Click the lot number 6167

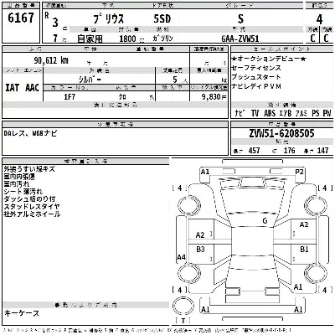point(21,18)
